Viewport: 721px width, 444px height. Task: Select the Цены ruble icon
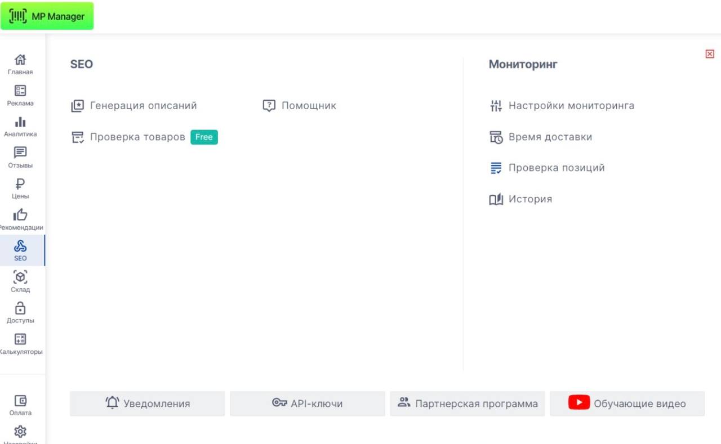click(20, 185)
